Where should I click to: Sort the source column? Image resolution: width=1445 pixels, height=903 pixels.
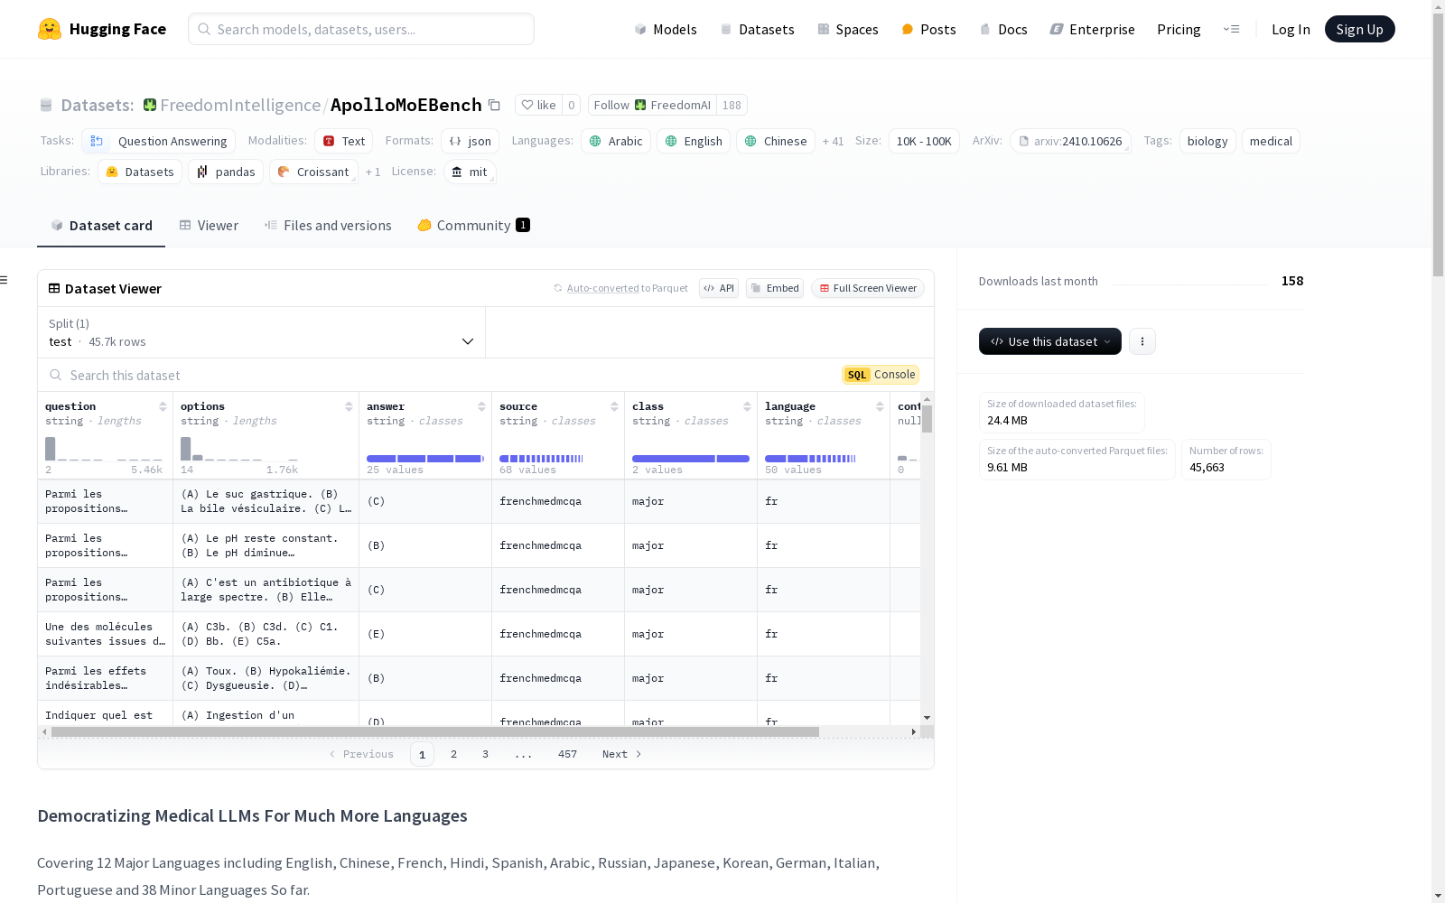(614, 406)
